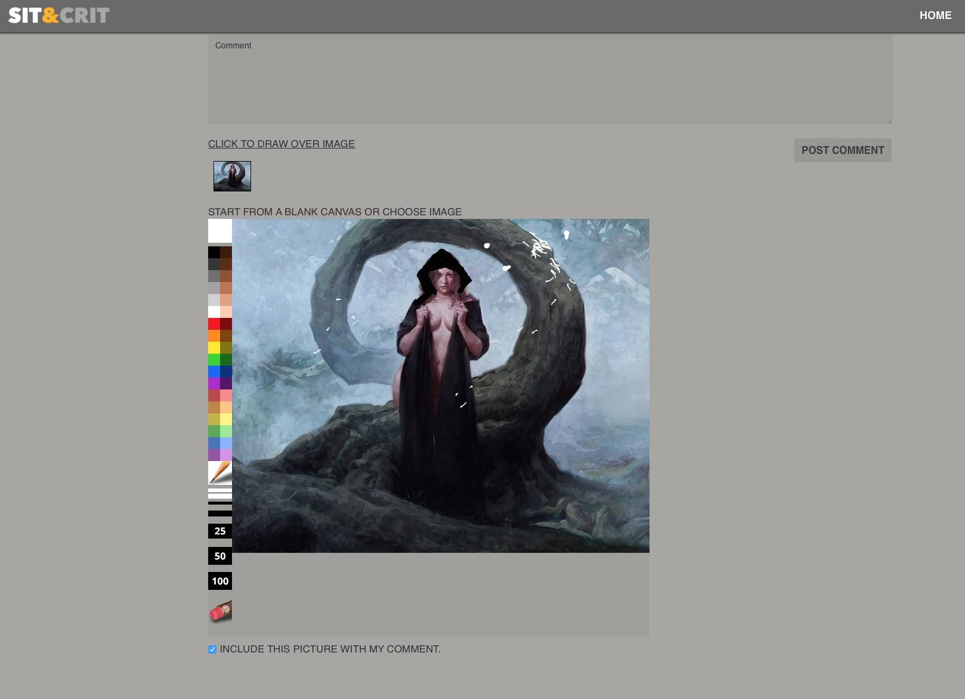
Task: Pick the bright blue color swatch
Action: 214,372
